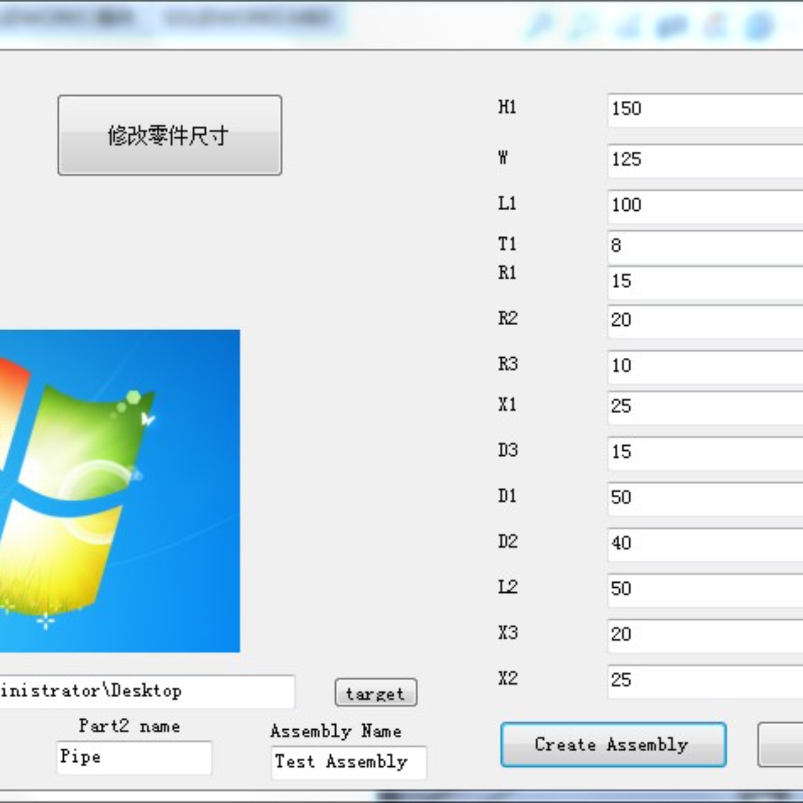Click the L2 input box
Image resolution: width=803 pixels, height=803 pixels.
tap(703, 589)
